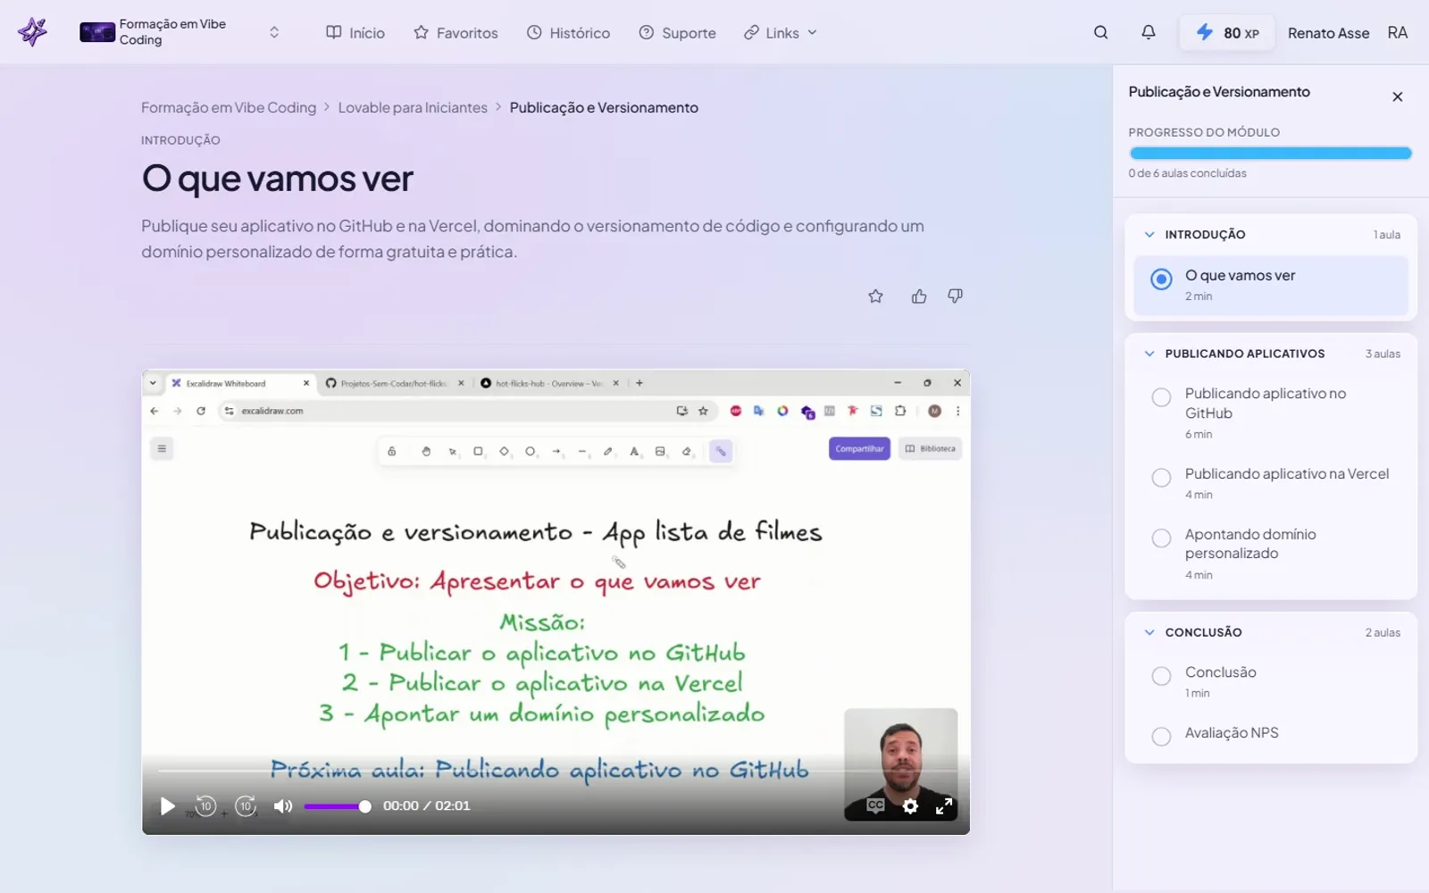Select the image tool in Excalidraw toolbar
Viewport: 1429px width, 893px height.
coord(660,452)
